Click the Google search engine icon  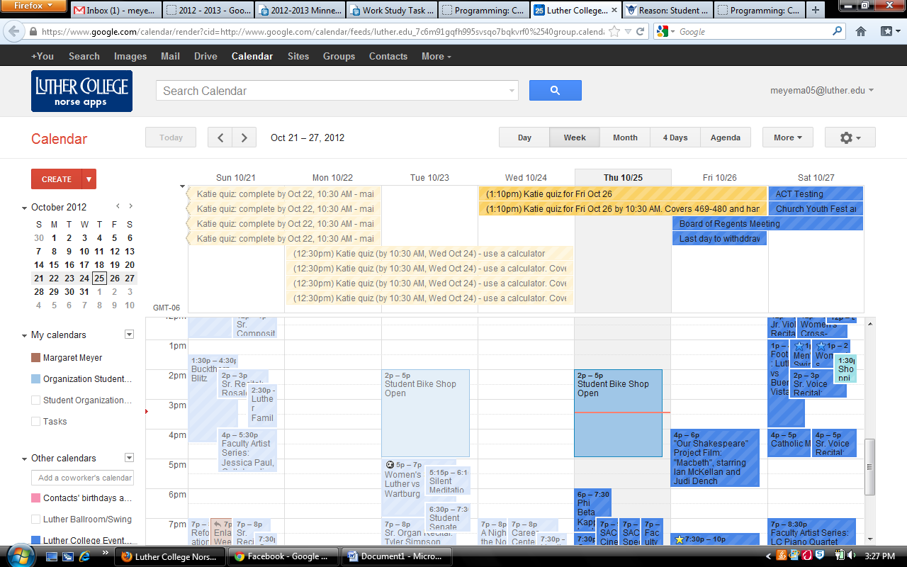663,32
